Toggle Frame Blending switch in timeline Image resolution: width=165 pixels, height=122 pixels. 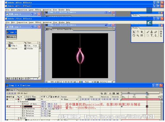(x=114, y=94)
